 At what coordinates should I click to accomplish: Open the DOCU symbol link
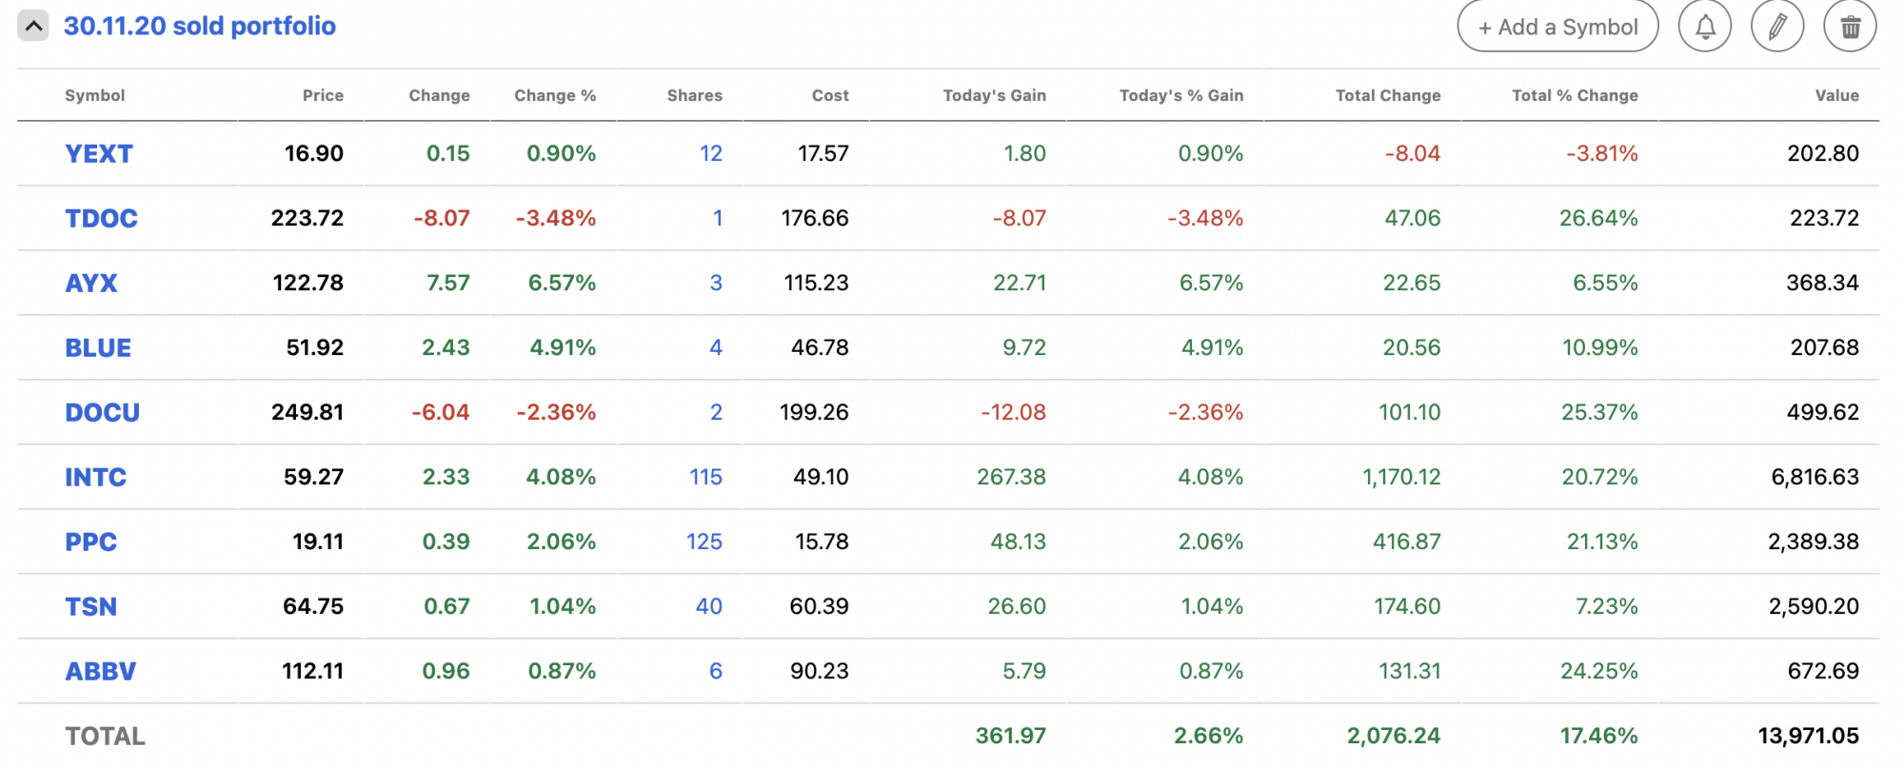point(102,413)
